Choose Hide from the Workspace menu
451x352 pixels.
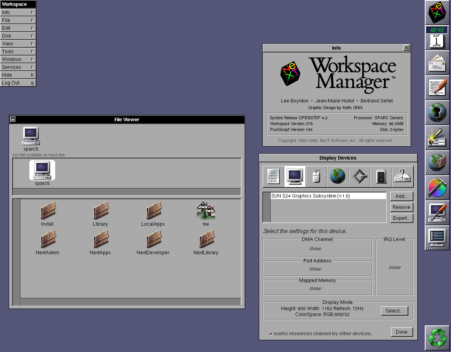18,75
